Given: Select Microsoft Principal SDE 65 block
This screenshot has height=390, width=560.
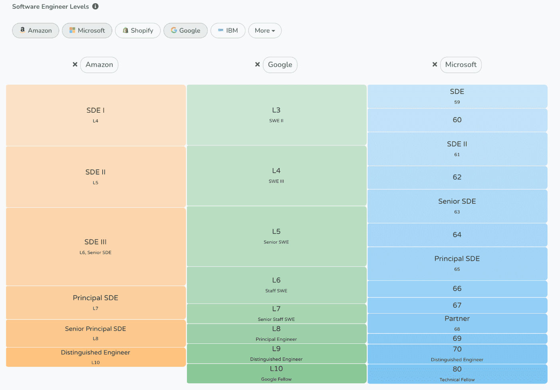Looking at the screenshot, I should click(x=457, y=264).
